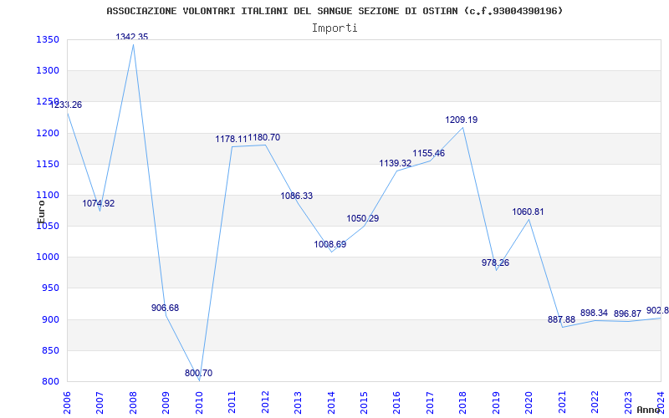
Task: Click the 2006 x-axis year label
Action: 67,402
